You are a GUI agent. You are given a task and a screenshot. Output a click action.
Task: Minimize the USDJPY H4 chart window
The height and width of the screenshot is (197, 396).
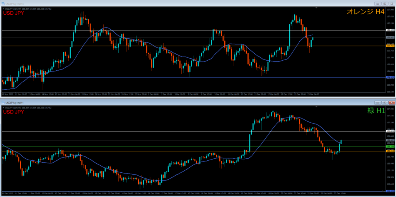click(x=377, y=3)
